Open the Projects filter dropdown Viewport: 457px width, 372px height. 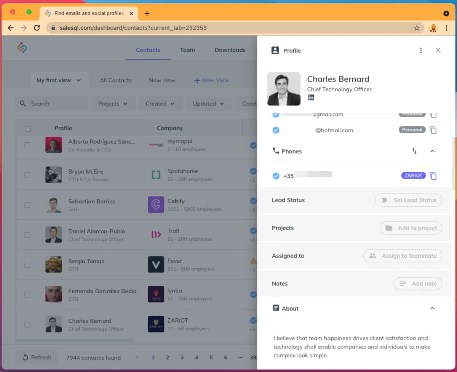click(x=113, y=104)
